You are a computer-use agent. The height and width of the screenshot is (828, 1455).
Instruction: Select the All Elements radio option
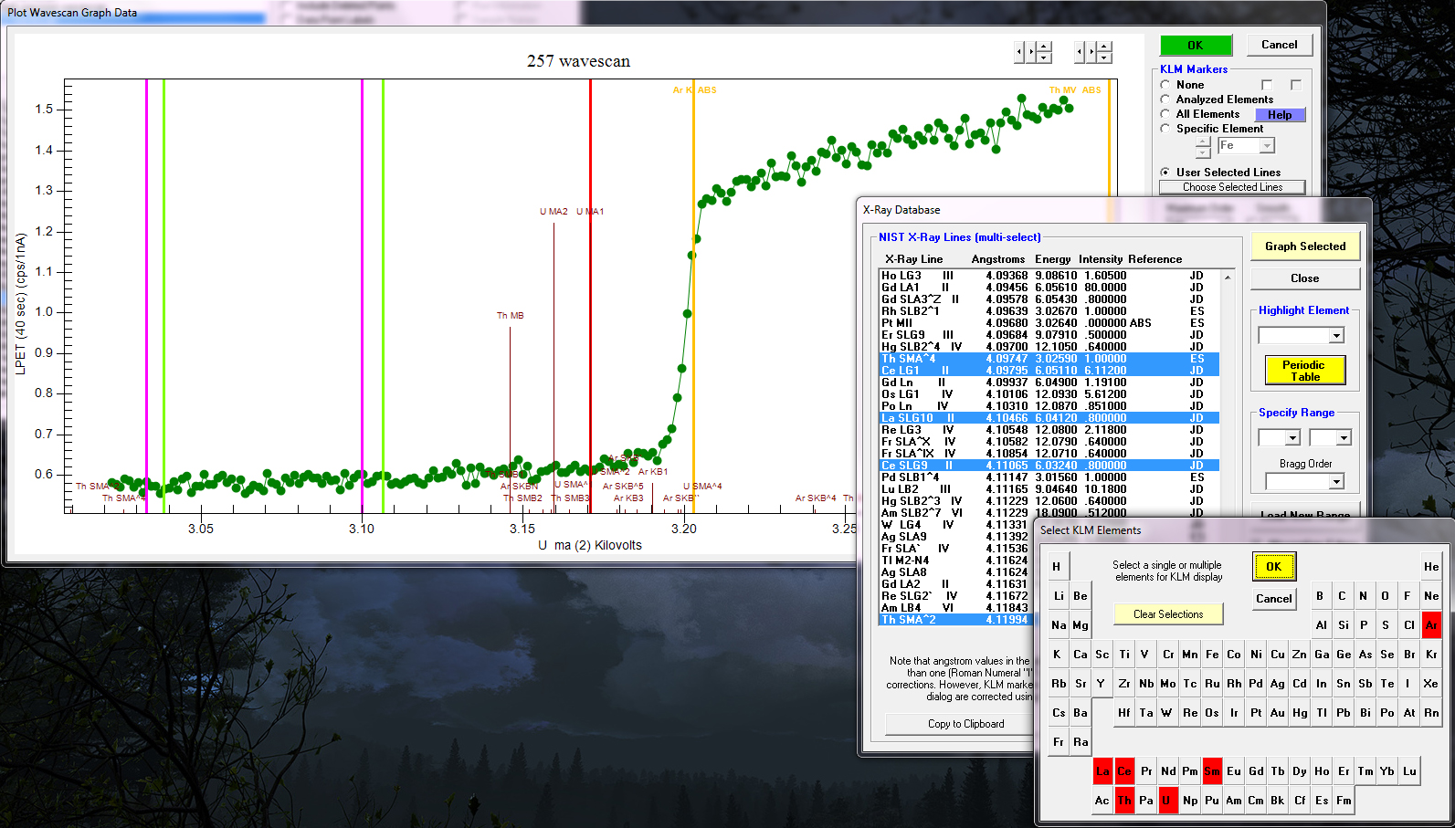(x=1165, y=114)
